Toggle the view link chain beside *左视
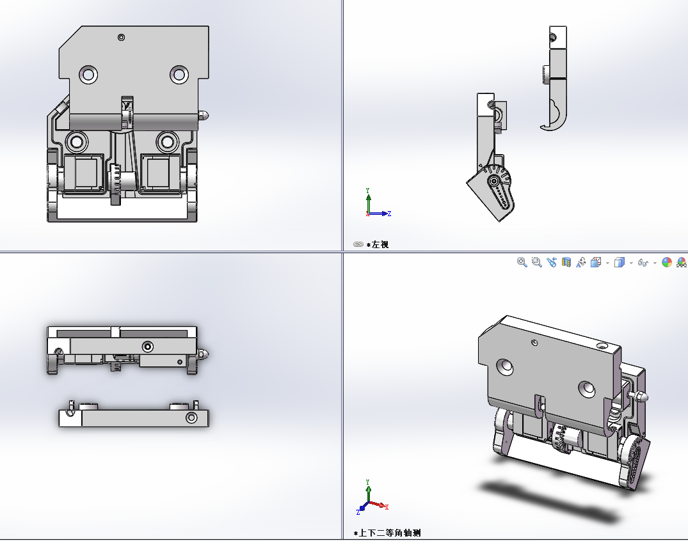Image resolution: width=688 pixels, height=541 pixels. [x=357, y=244]
